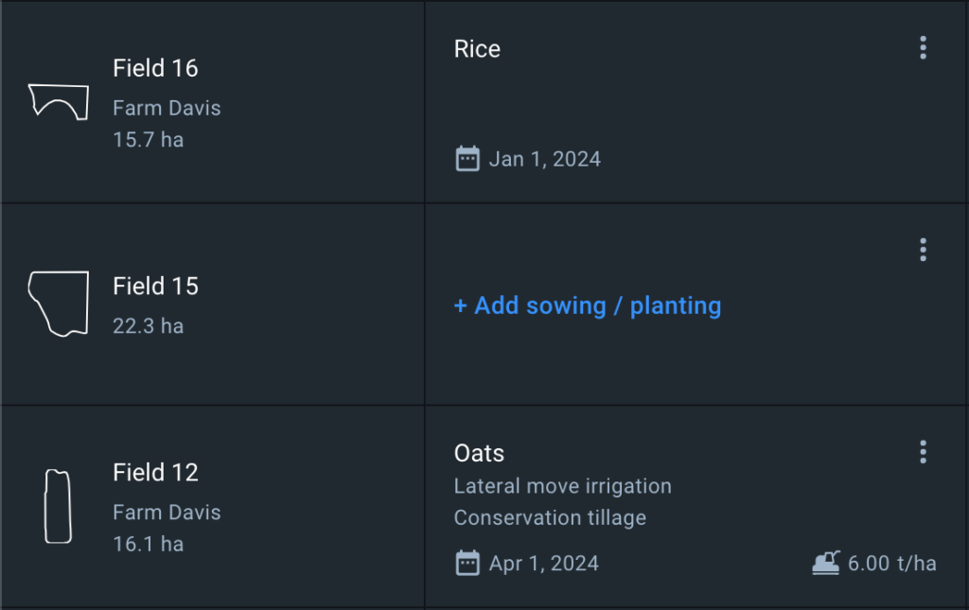The width and height of the screenshot is (969, 610).
Task: Open the three-dot menu for Field 15
Action: pos(923,250)
